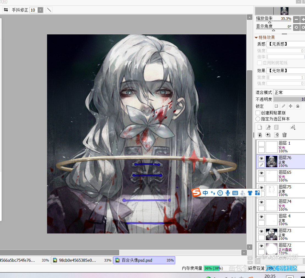Open the Sogou soft keyboard

pyautogui.click(x=235, y=193)
